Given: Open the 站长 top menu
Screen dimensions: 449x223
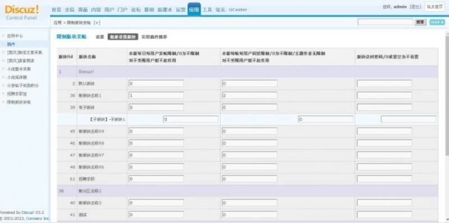Looking at the screenshot, I should pos(220,10).
